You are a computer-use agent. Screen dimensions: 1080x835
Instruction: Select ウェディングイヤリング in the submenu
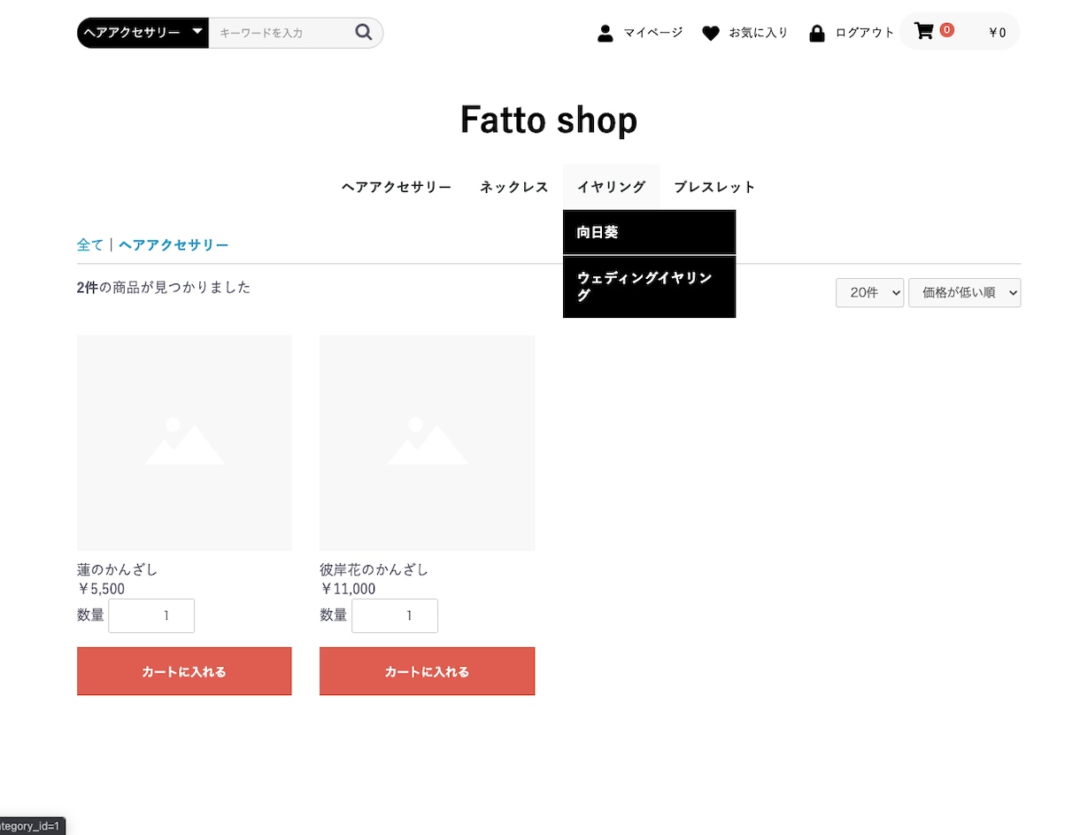click(649, 287)
